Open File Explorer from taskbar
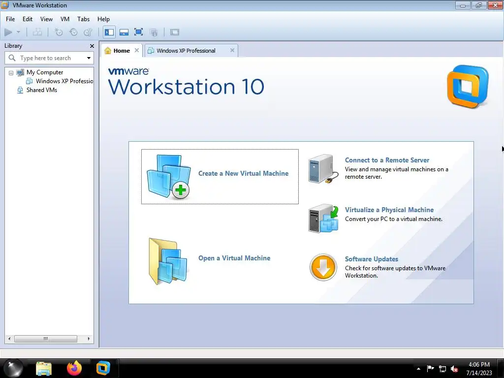 coord(44,368)
